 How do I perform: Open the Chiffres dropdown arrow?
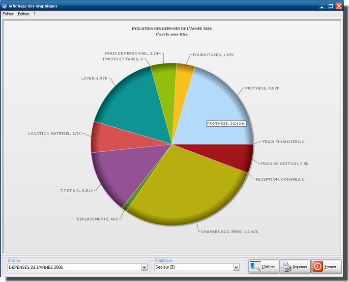click(144, 267)
